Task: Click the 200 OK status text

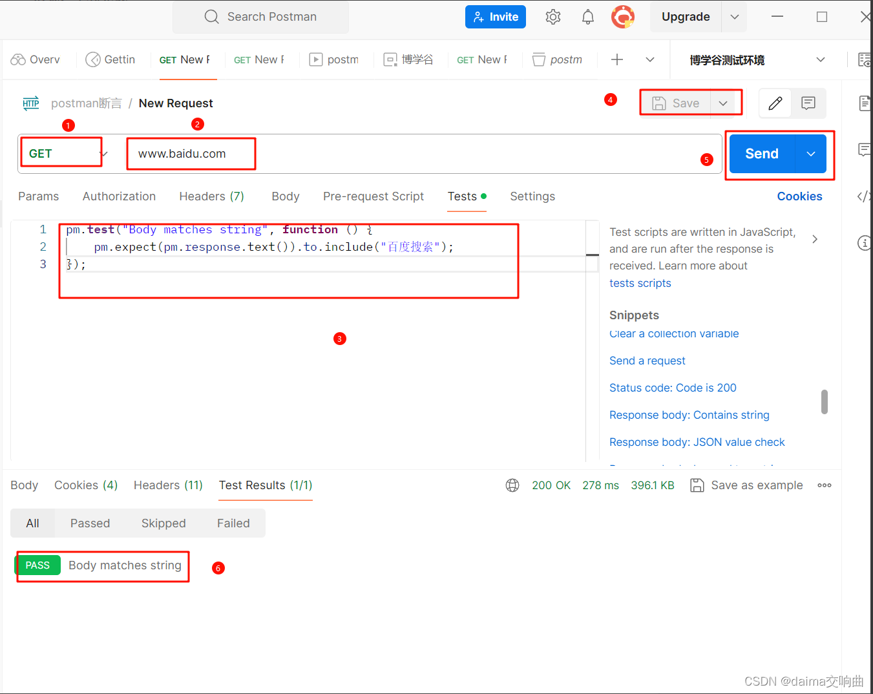Action: (x=551, y=485)
